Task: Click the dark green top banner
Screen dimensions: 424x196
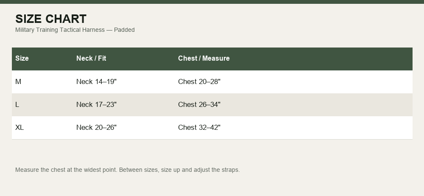Action: coord(212,2)
